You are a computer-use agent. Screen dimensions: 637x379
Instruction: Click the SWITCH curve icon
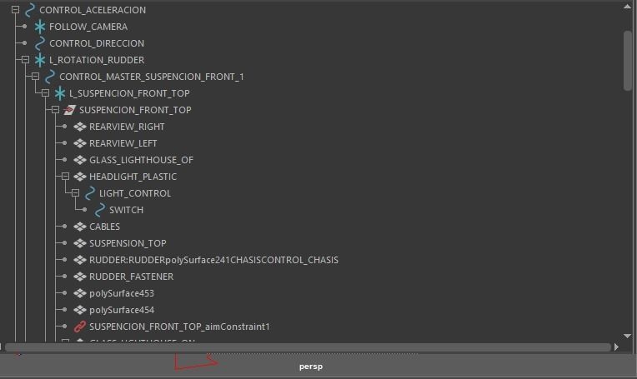coord(99,210)
